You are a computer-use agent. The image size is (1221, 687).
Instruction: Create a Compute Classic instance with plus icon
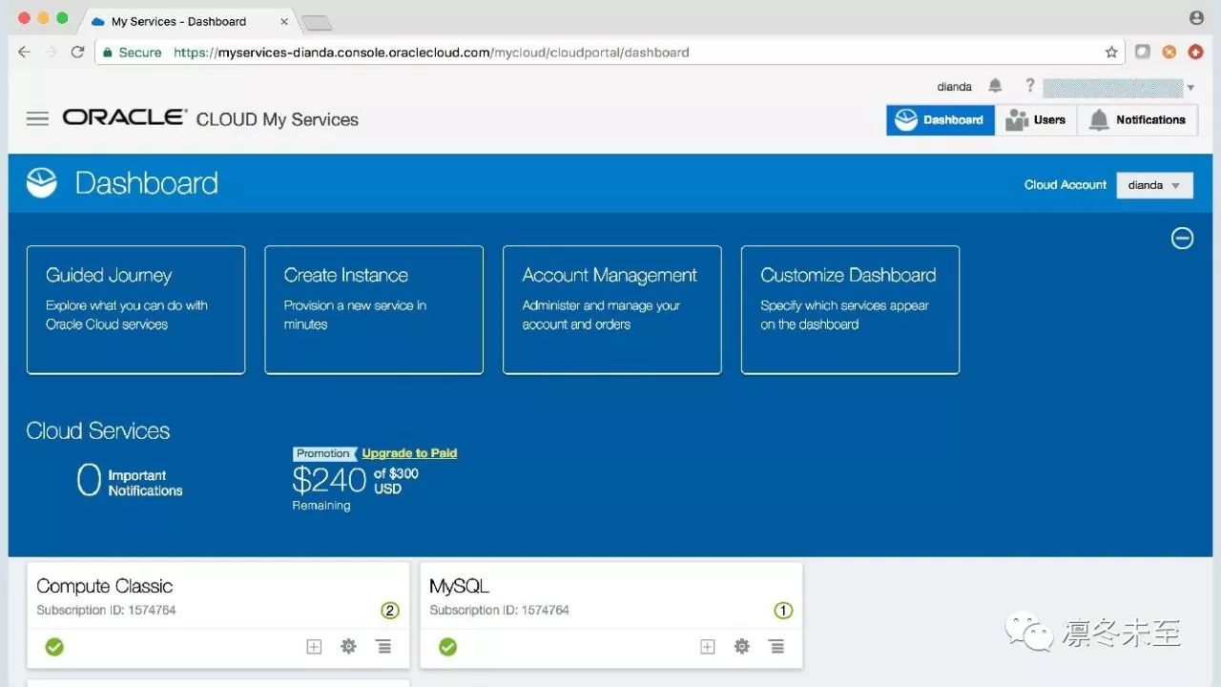[x=314, y=647]
